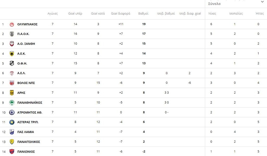Select the Aris yellow badge

pyautogui.click(x=12, y=93)
